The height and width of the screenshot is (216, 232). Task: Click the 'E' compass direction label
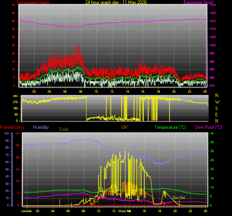coord(216,115)
